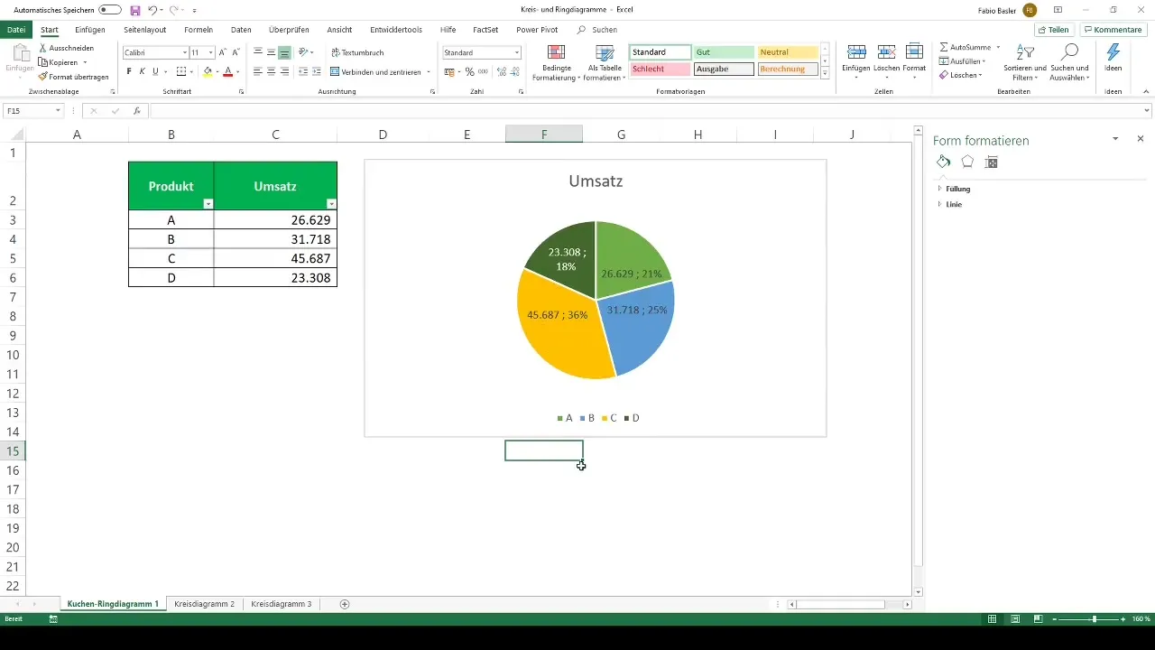Viewport: 1155px width, 650px height.
Task: Open Füllung und Linie paint bucket tab
Action: 943,162
